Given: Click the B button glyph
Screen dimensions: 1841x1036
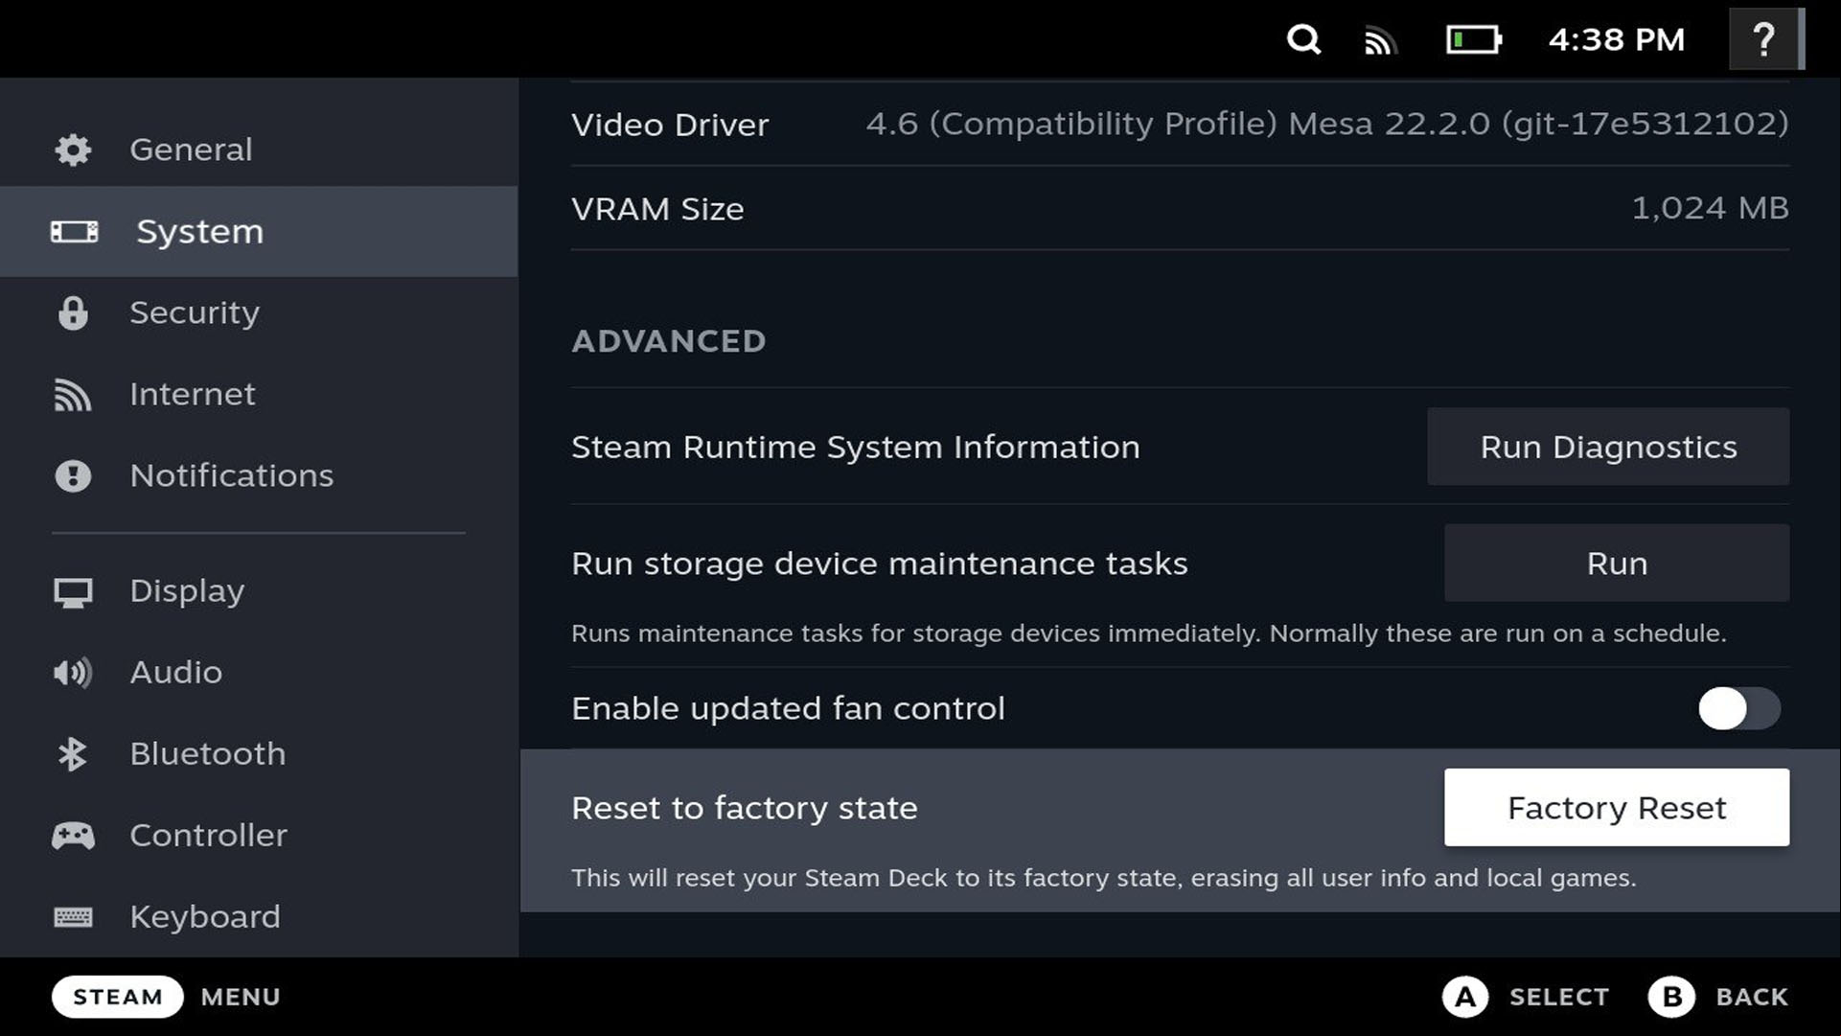Looking at the screenshot, I should pos(1671,997).
